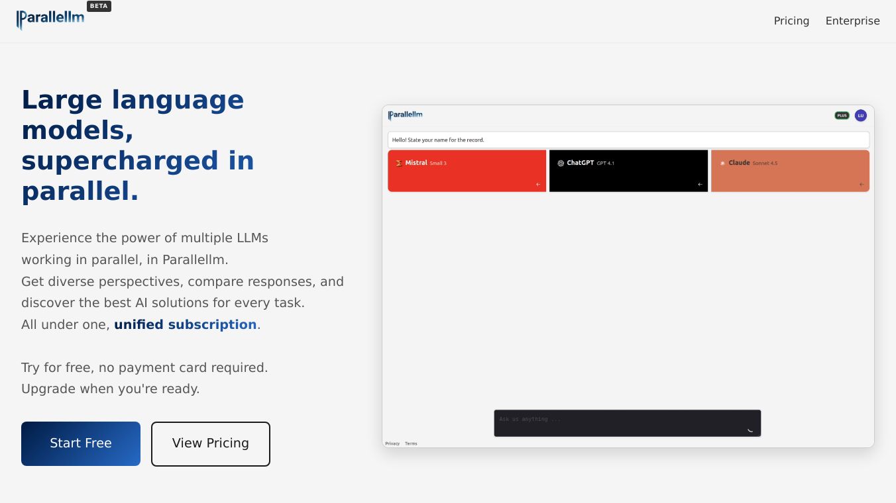Image resolution: width=896 pixels, height=503 pixels.
Task: Expand the Claude card with its arrow
Action: (x=862, y=185)
